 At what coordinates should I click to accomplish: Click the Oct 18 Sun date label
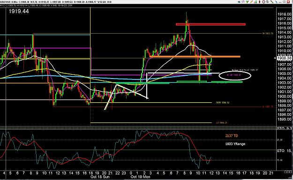[99, 177]
